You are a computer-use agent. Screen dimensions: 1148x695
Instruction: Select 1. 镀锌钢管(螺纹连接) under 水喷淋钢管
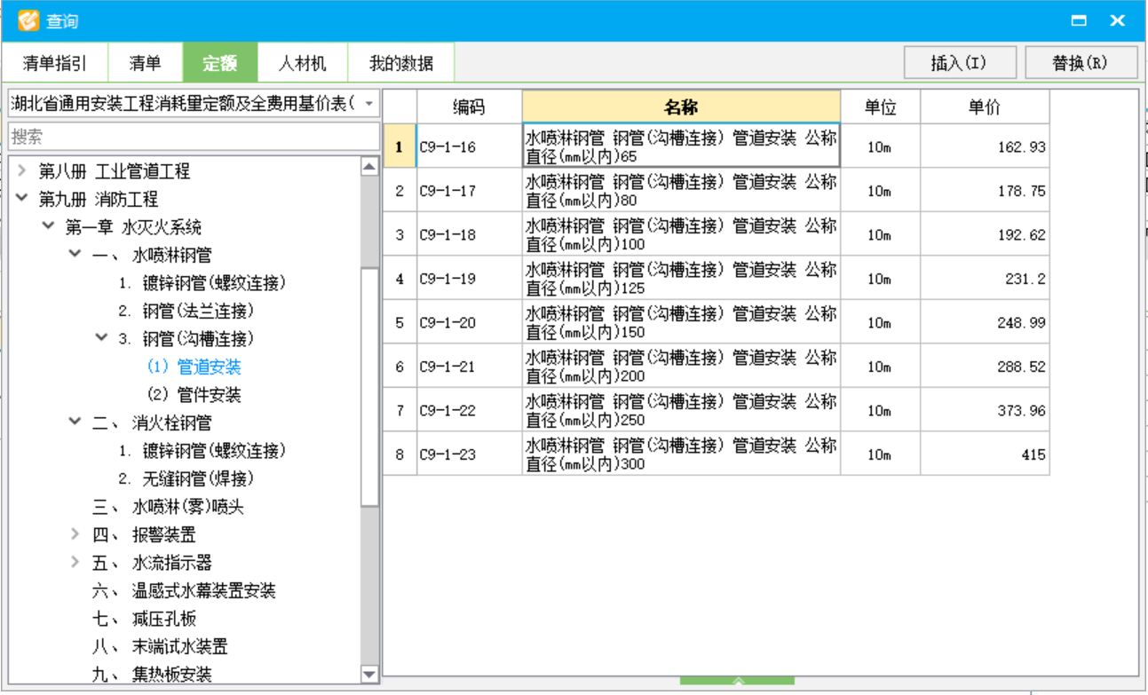[202, 283]
